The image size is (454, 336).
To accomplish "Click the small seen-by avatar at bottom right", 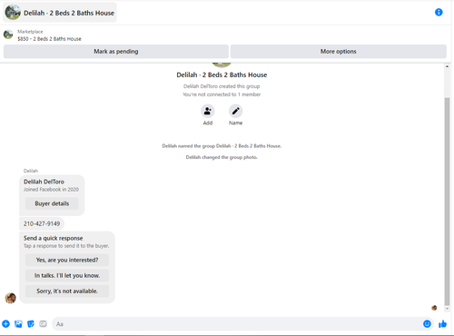I will pos(434,308).
